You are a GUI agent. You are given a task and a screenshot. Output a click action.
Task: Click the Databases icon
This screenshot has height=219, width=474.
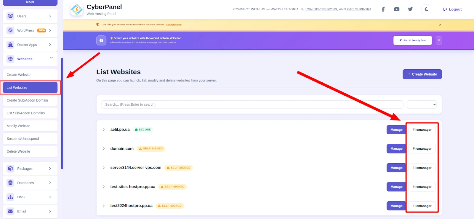point(10,183)
